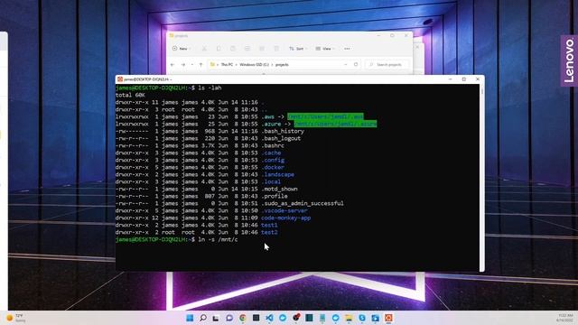Screen dimensions: 578x325
Task: Click the '.cache' directory name
Action: click(x=271, y=153)
